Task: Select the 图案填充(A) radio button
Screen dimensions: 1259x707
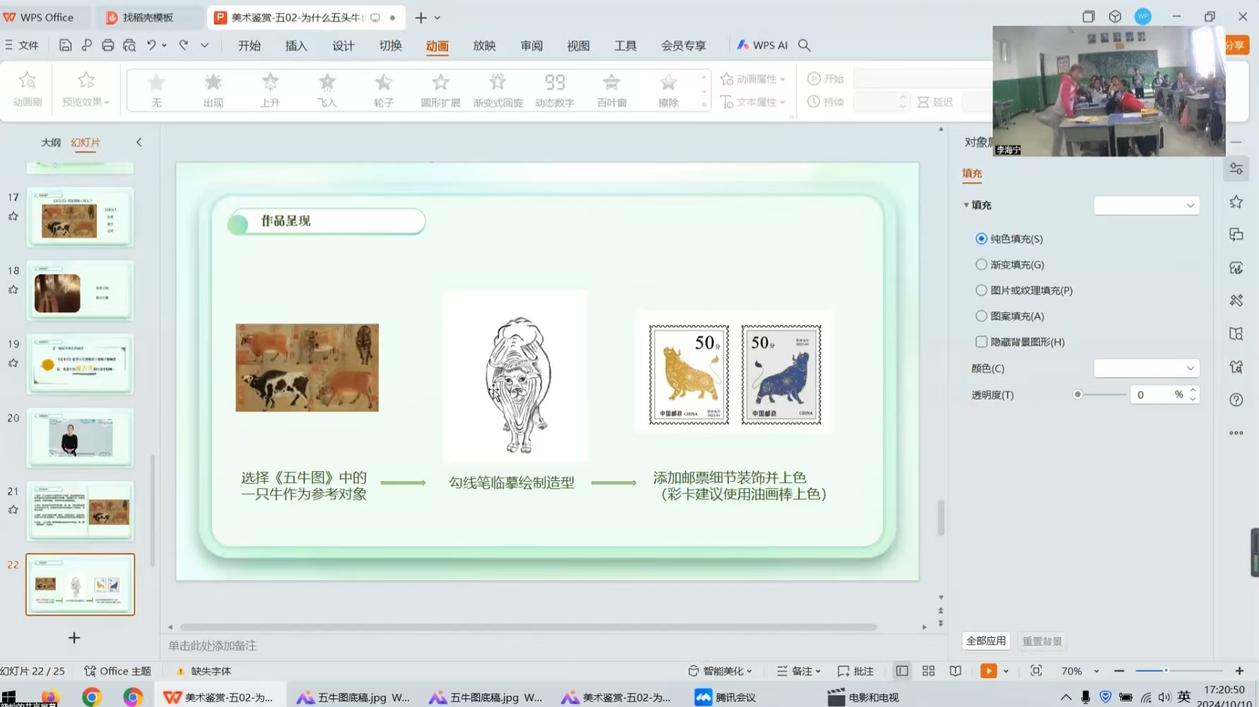Action: [x=981, y=316]
